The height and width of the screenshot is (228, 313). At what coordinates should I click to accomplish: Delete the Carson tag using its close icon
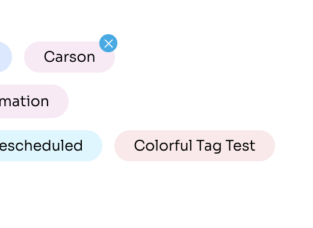point(108,43)
